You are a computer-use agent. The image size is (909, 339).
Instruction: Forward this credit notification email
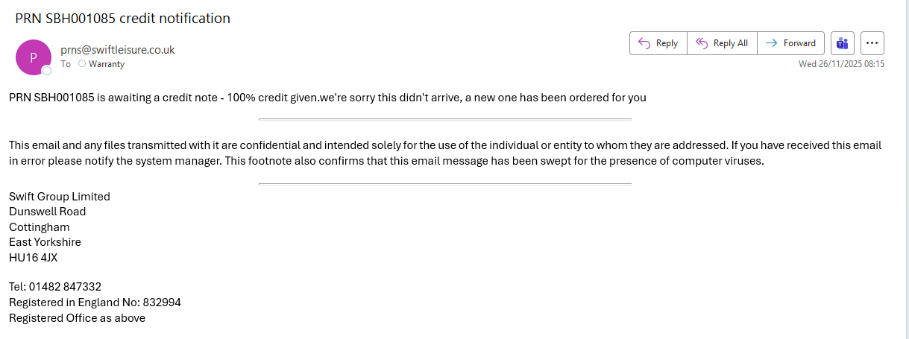point(791,43)
